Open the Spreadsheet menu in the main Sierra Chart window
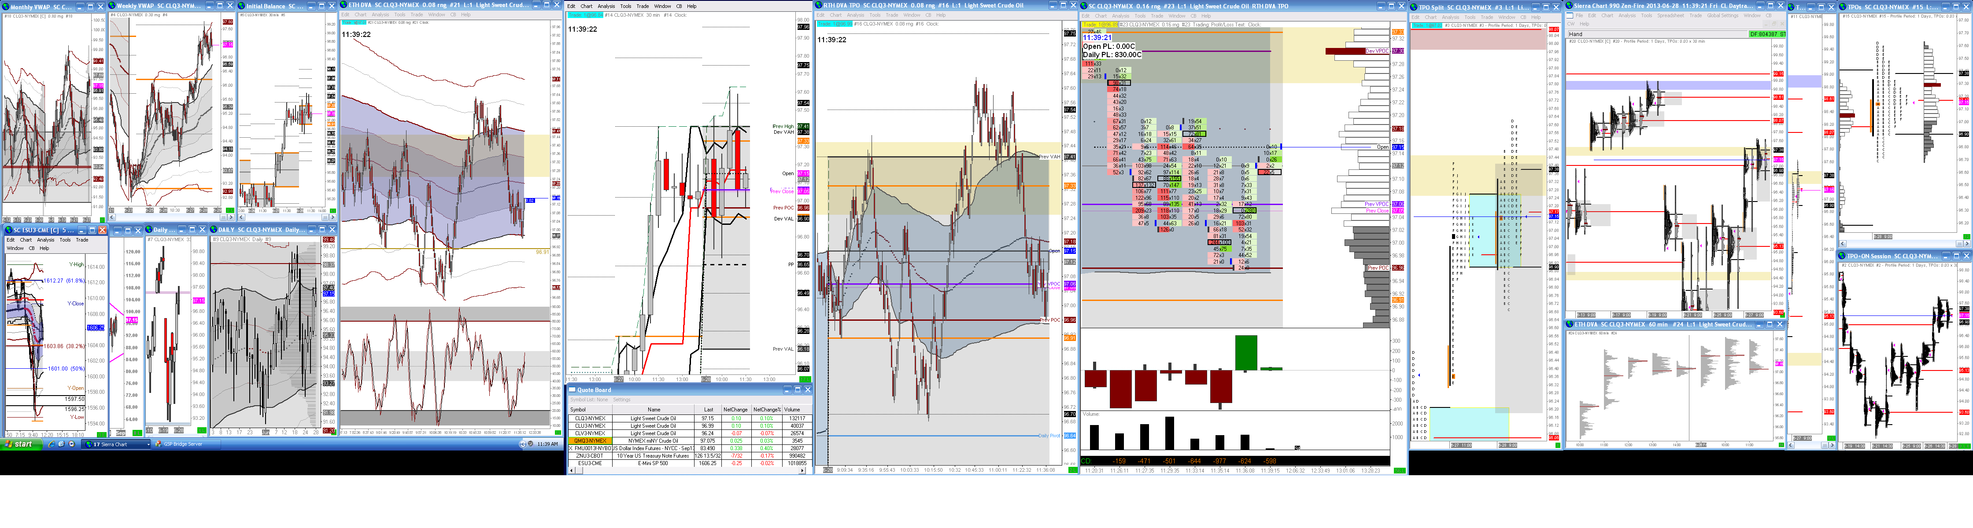Screen dimensions: 1973x528 coord(1670,15)
